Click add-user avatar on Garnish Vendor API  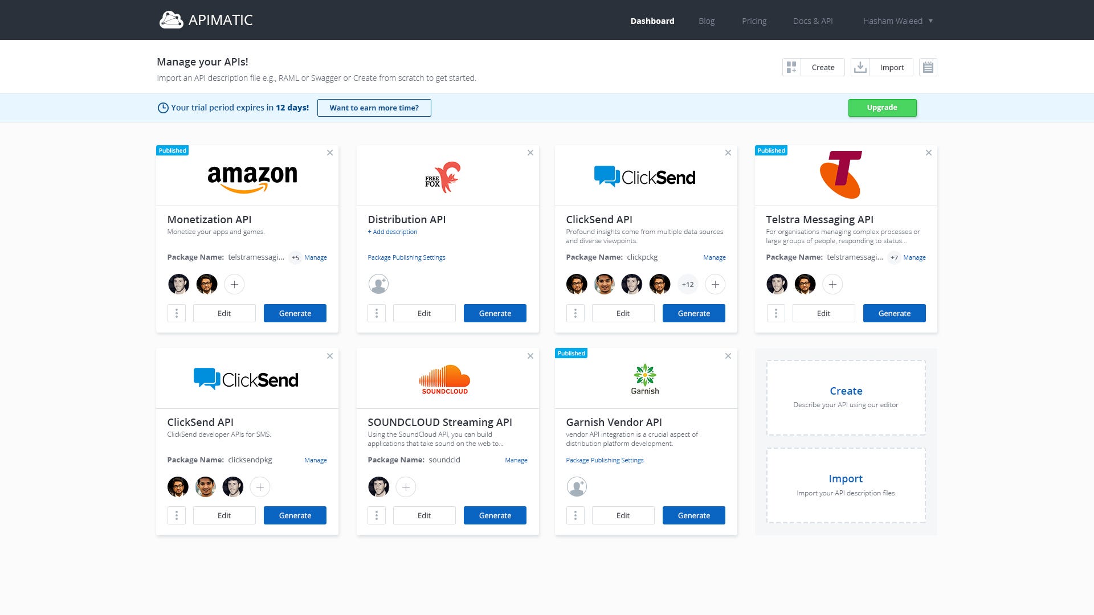tap(577, 487)
